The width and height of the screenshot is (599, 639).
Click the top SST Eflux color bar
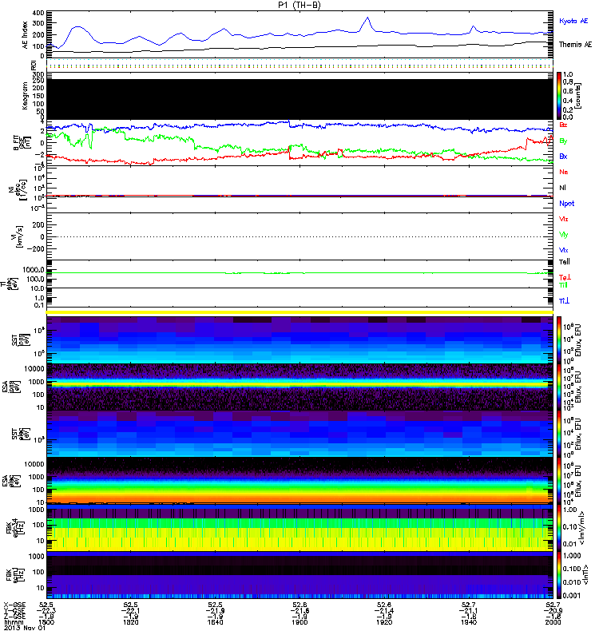coord(558,339)
